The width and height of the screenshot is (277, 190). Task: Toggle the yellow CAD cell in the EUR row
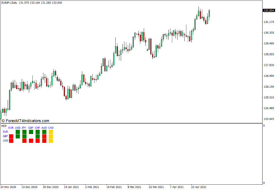click(x=51, y=131)
